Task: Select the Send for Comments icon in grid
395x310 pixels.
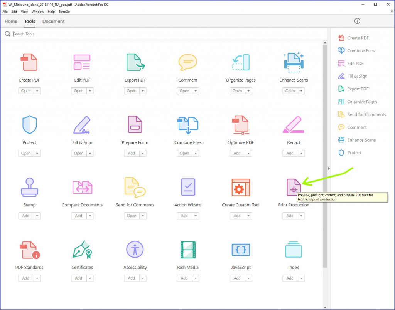Action: [x=135, y=187]
